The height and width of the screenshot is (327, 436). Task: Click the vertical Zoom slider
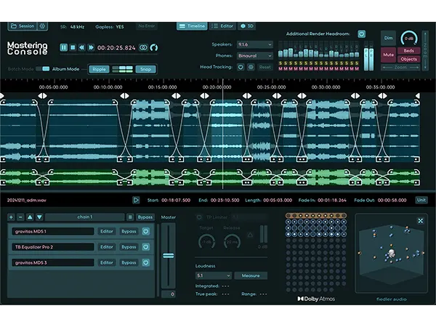(x=425, y=51)
